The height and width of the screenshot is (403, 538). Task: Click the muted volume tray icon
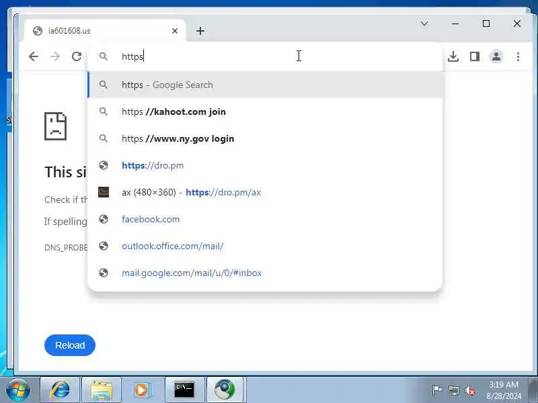click(x=470, y=391)
